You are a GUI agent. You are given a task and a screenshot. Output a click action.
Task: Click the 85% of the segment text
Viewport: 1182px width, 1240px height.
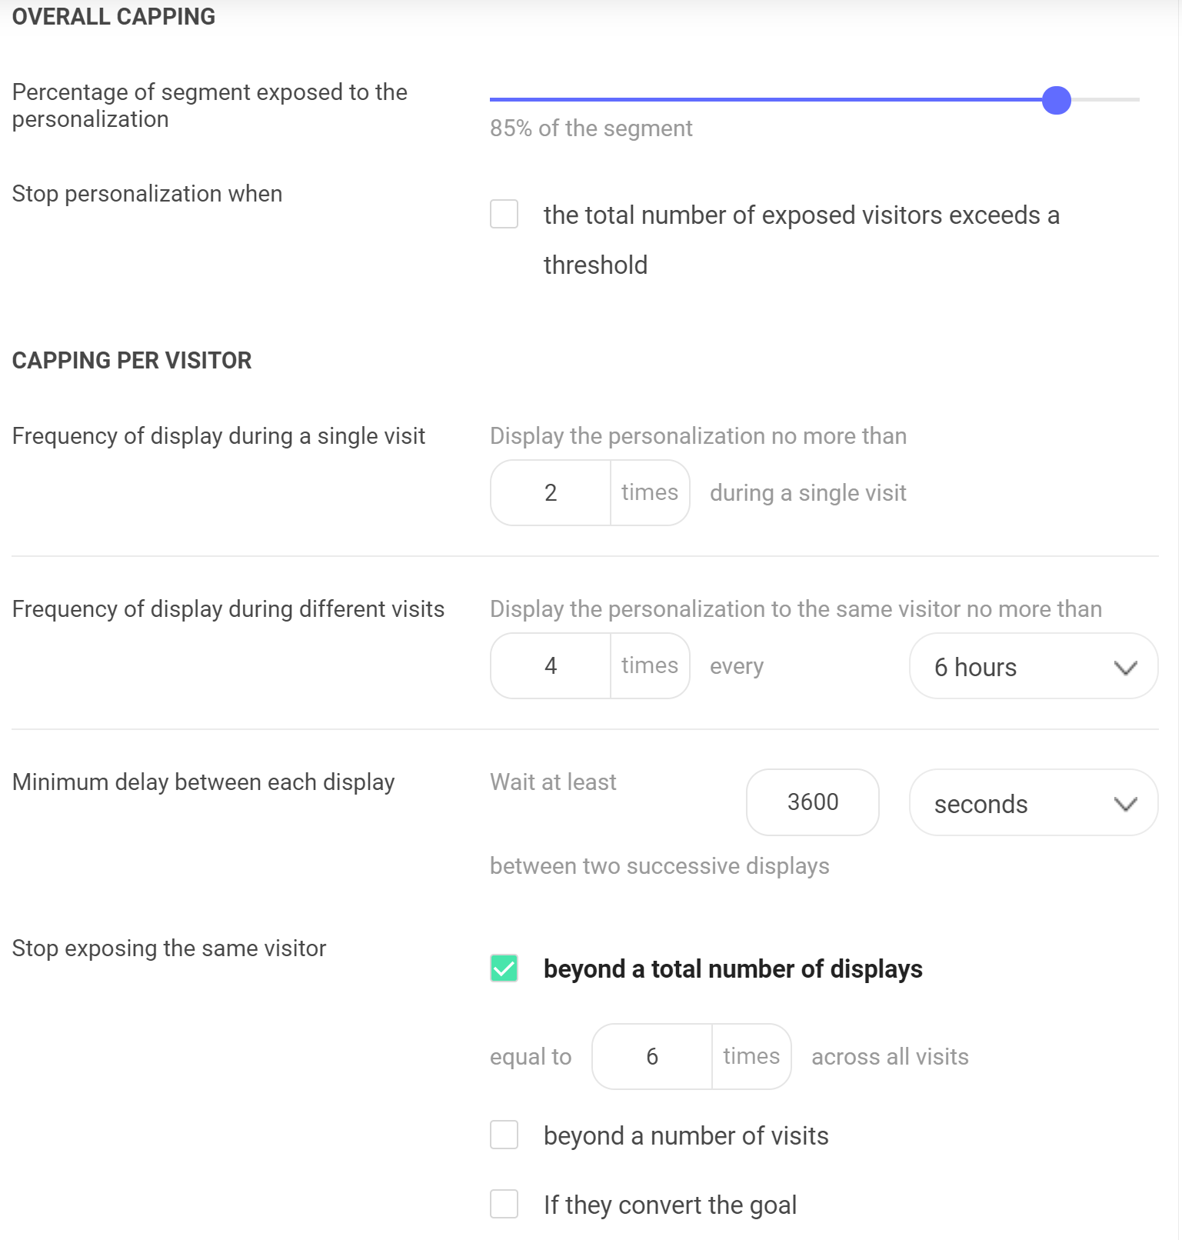[591, 128]
